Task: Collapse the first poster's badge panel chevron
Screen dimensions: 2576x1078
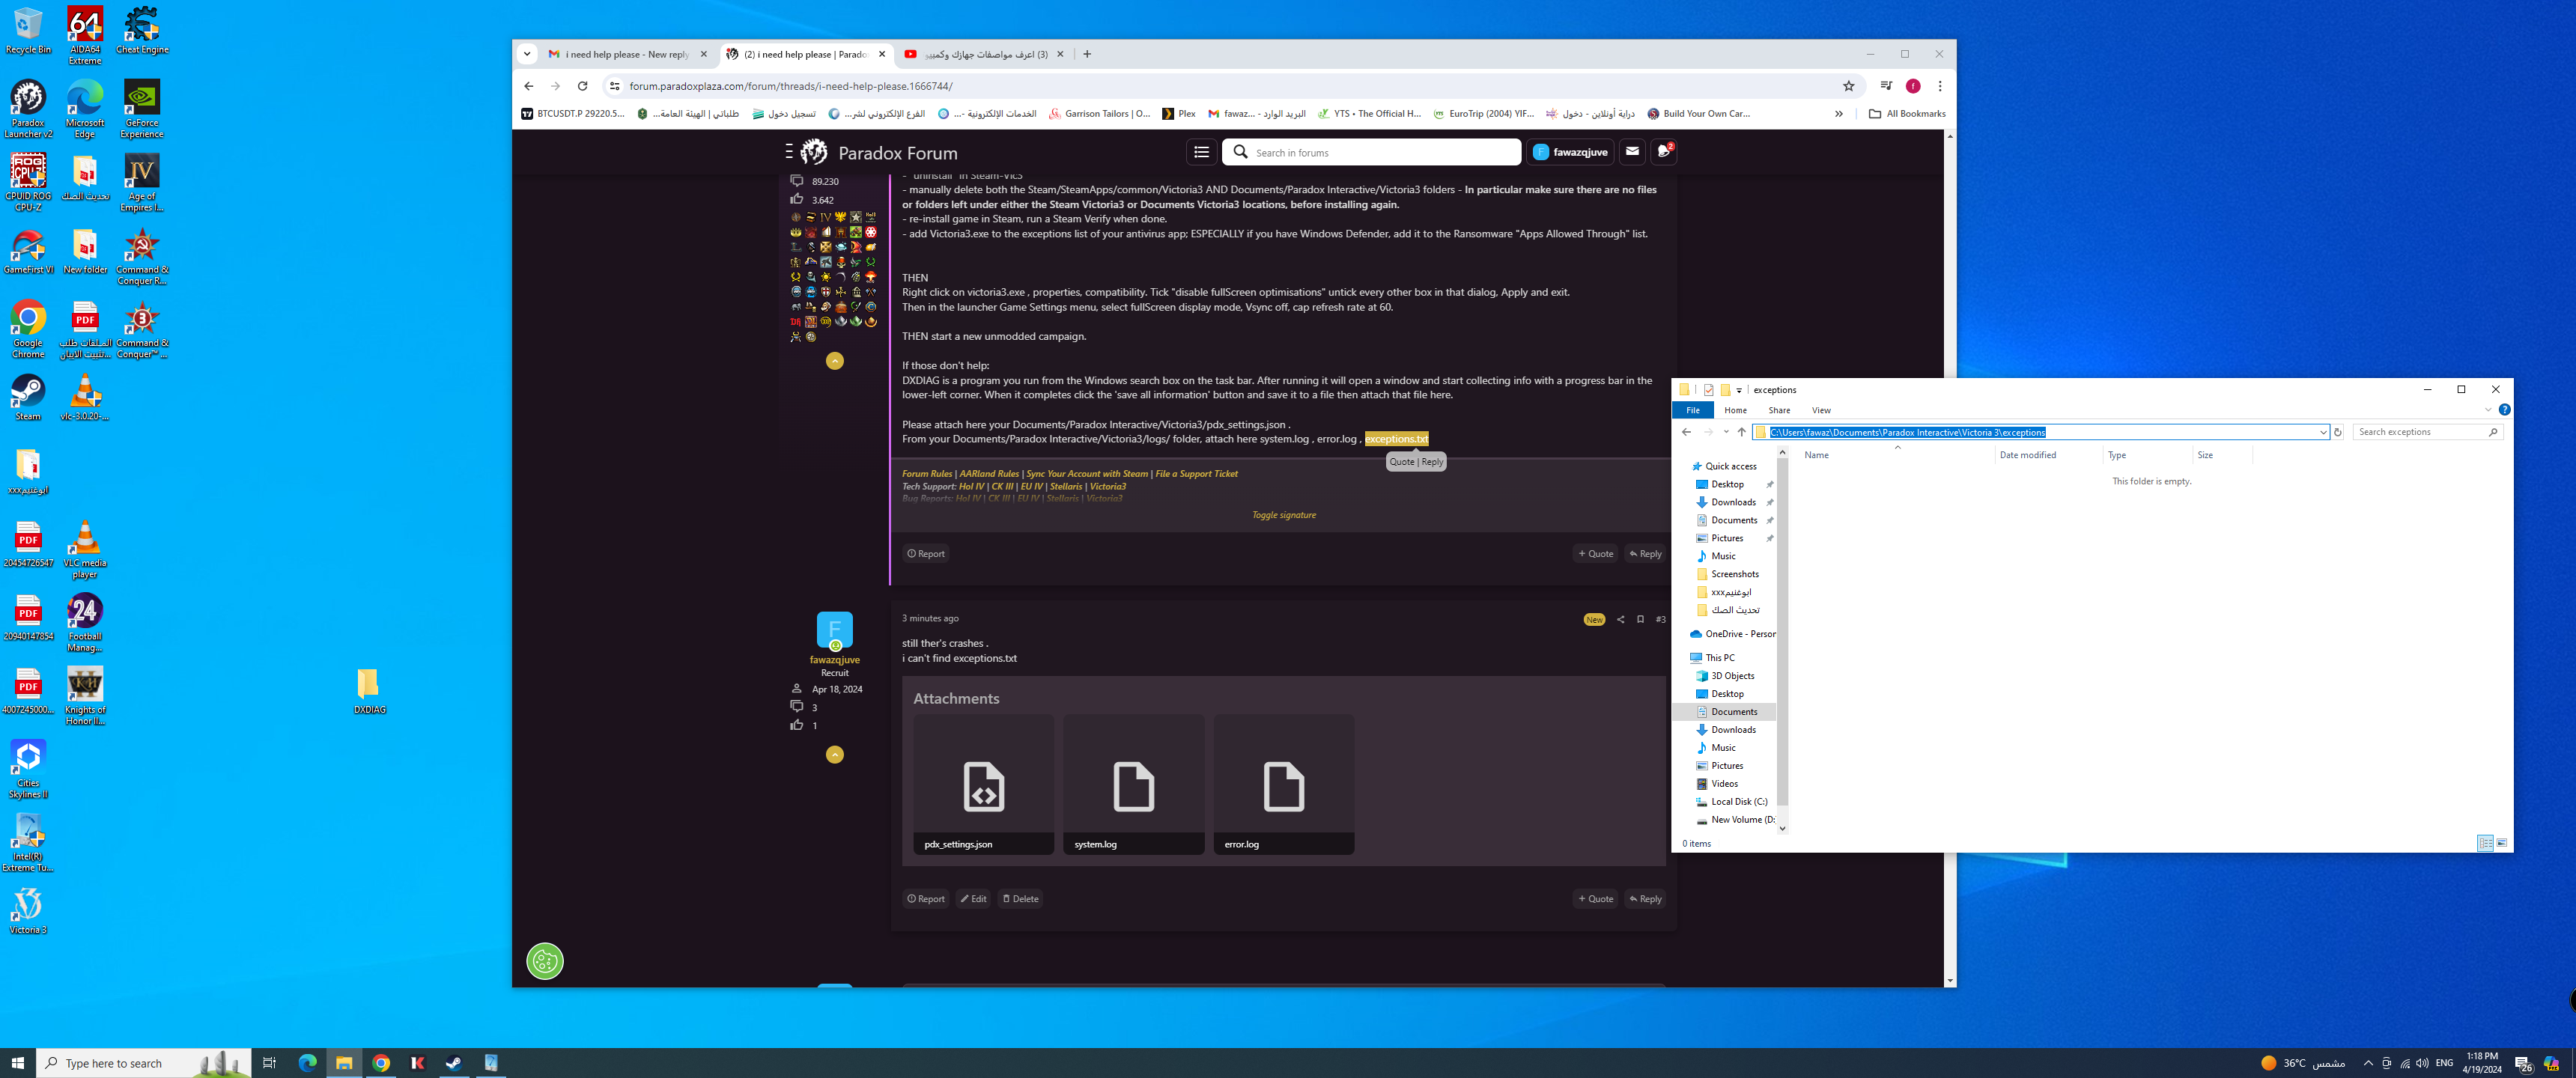Action: click(x=834, y=360)
